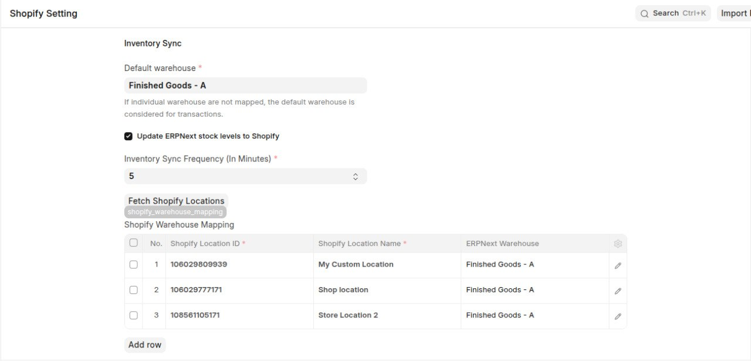
Task: Click location ID 108561105171 cell
Action: [x=239, y=315]
